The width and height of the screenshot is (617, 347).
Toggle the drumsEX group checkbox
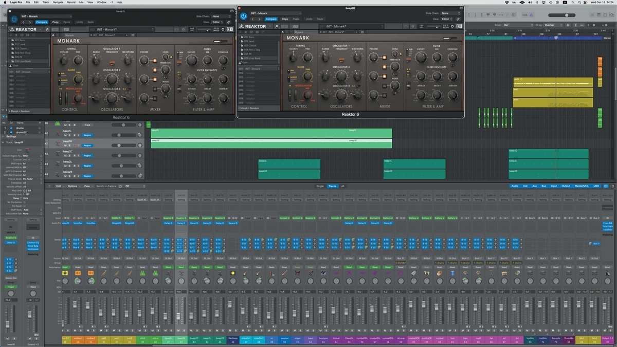[x=11, y=133]
